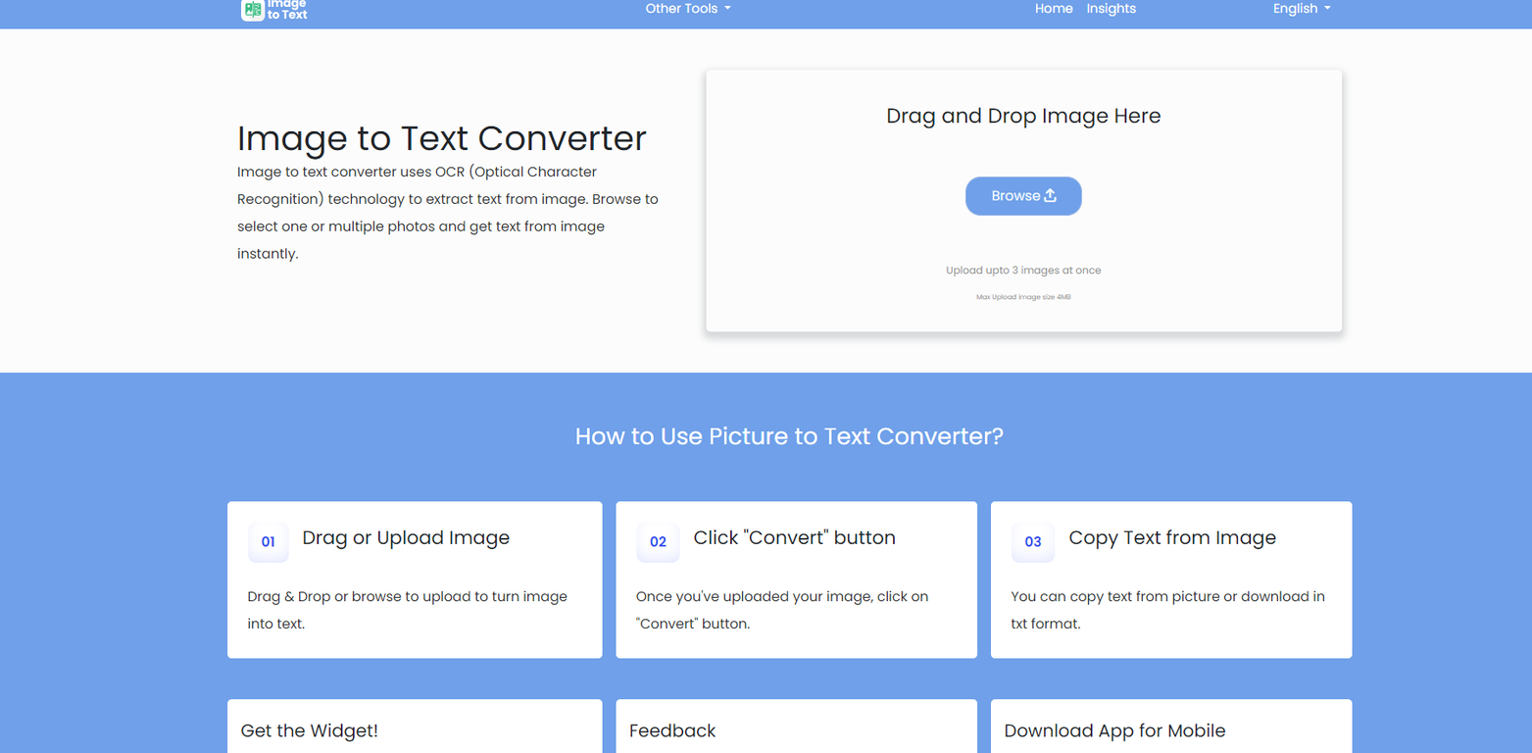Click "Download App for Mobile"

coord(1114,730)
